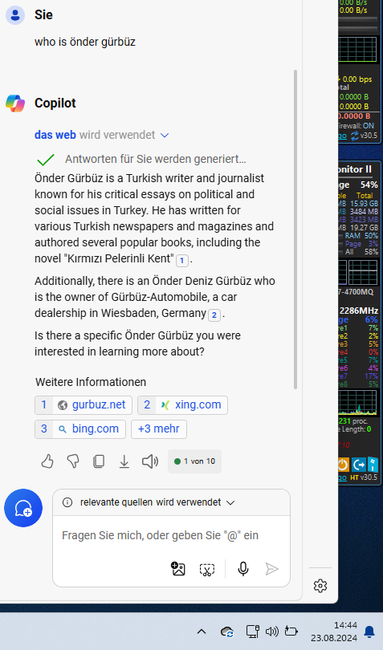Click citation 1 after 'Kırmızı Pelerinli Kent'
383x650 pixels.
181,260
